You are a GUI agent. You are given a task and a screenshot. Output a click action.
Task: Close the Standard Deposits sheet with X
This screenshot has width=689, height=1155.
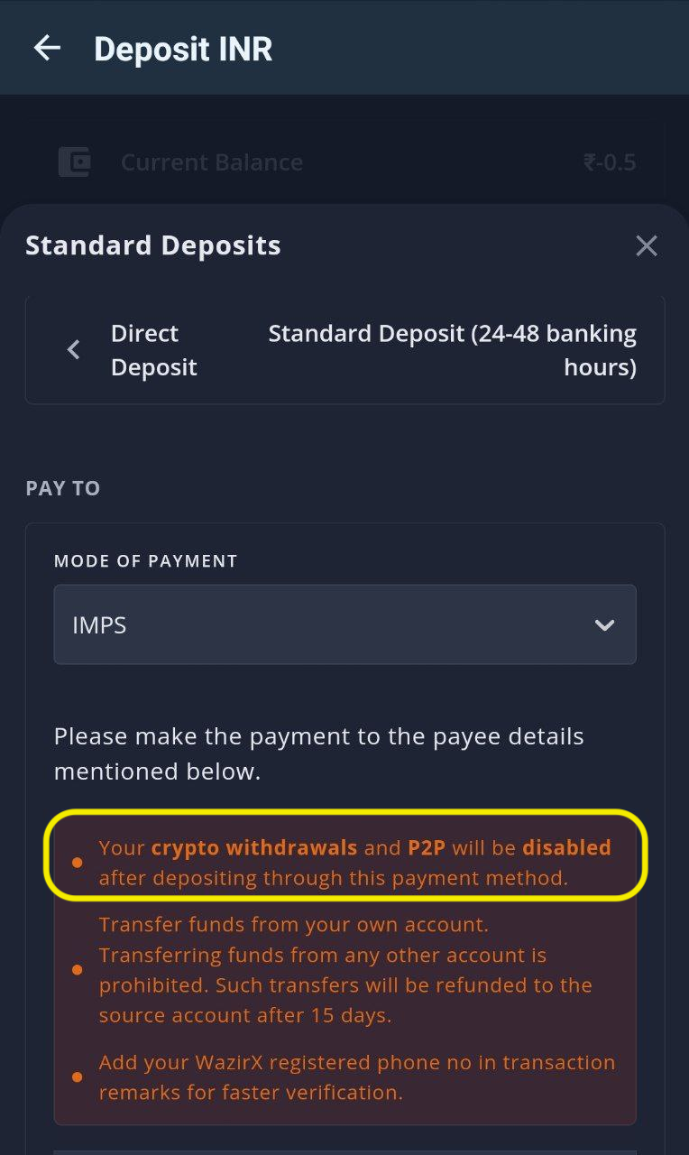point(647,245)
